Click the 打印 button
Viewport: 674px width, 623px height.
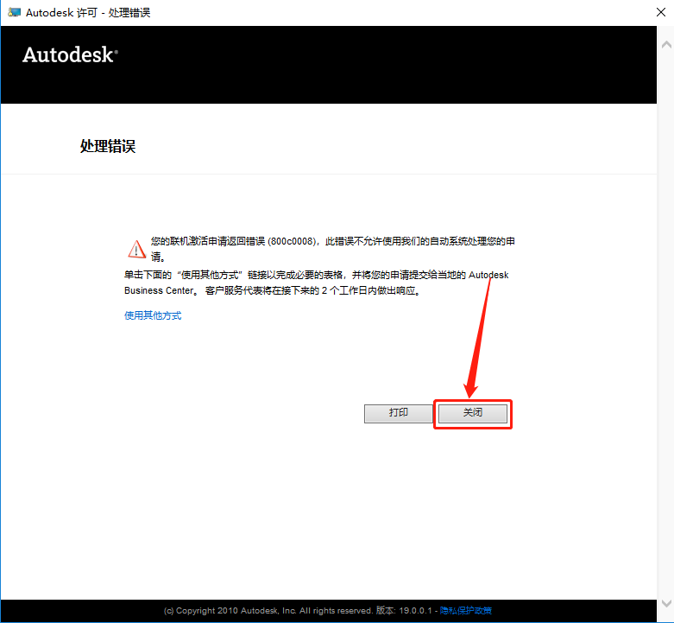click(398, 413)
